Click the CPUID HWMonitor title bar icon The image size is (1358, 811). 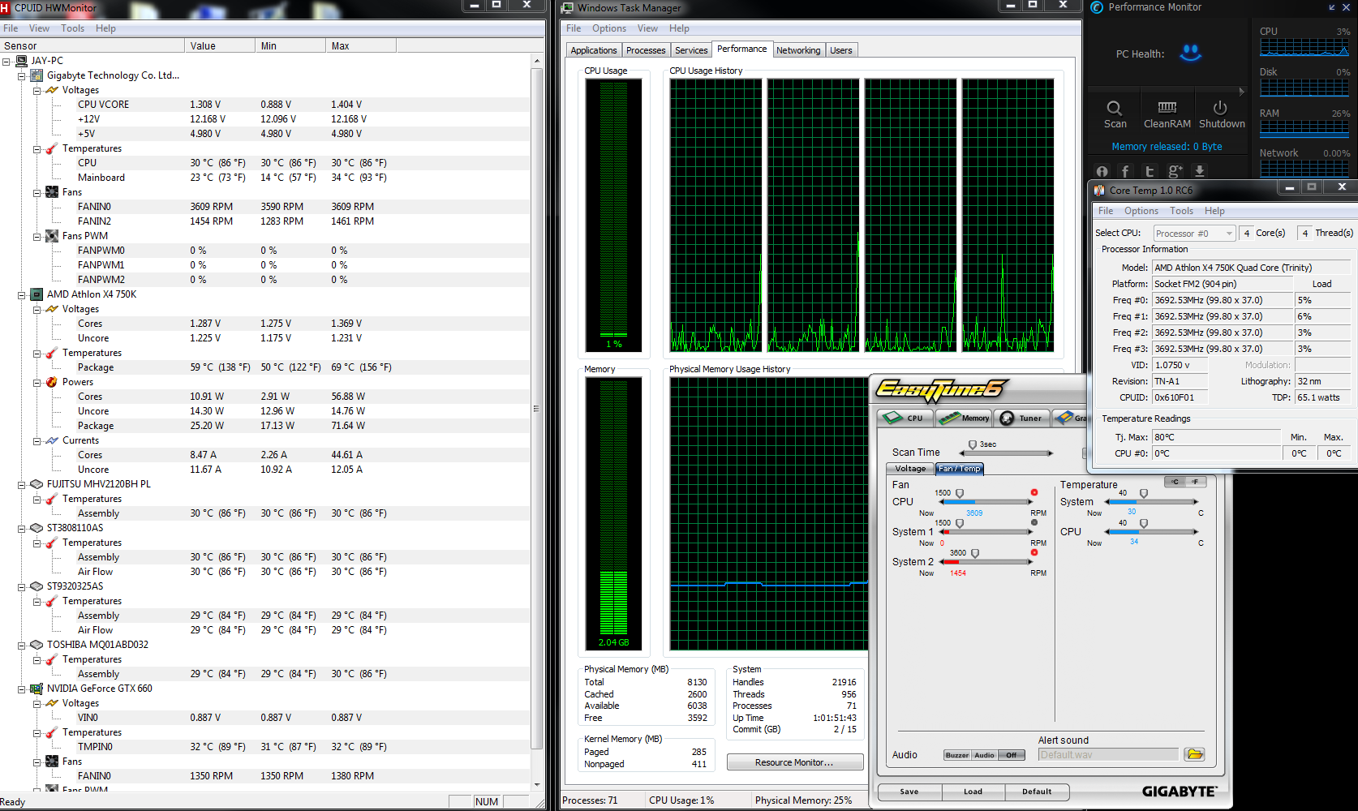point(5,7)
